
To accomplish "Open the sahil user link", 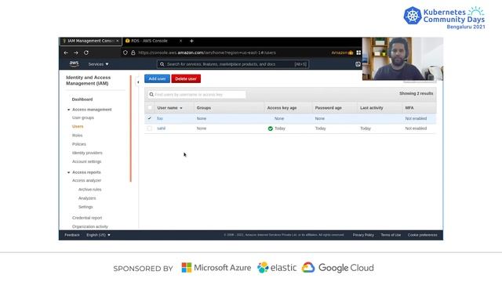I will coord(161,128).
